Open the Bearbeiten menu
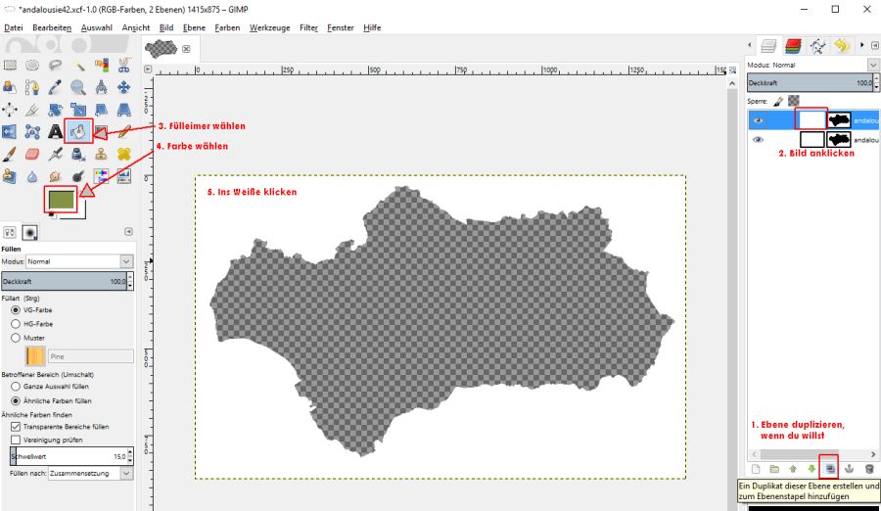The image size is (881, 511). pyautogui.click(x=52, y=27)
